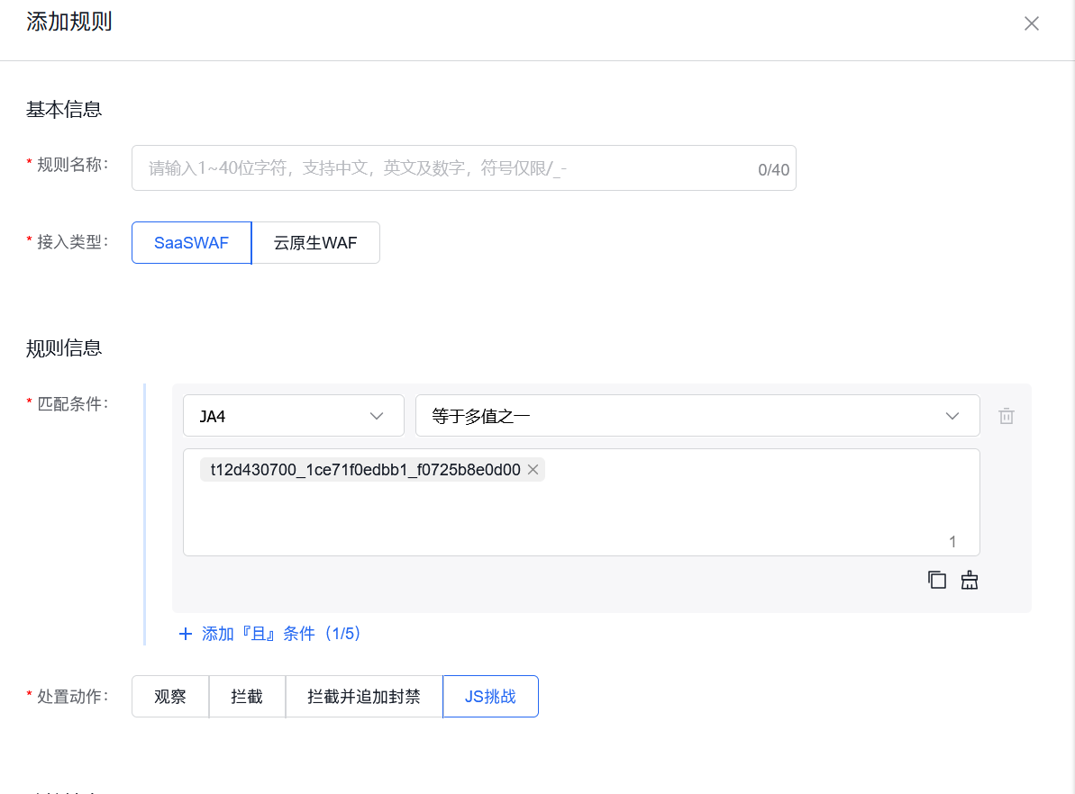Viewport: 1075px width, 794px height.
Task: Select the 观察 disposal action
Action: click(x=170, y=696)
